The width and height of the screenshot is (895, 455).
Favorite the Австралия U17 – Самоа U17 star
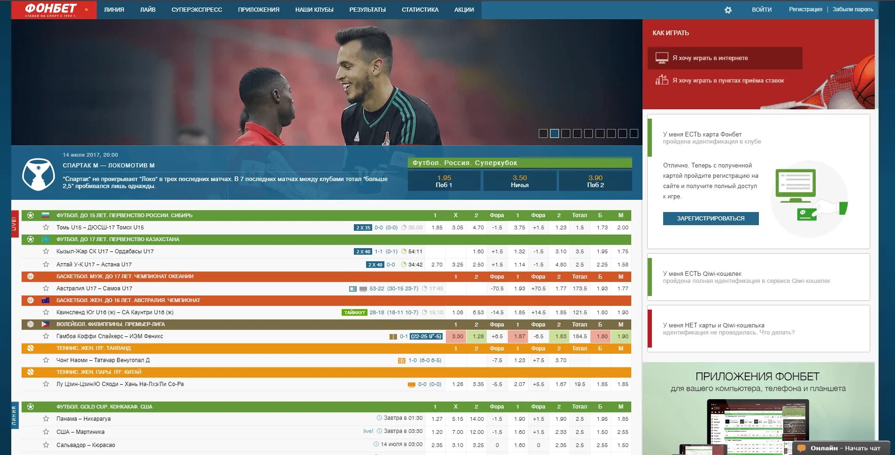click(46, 288)
